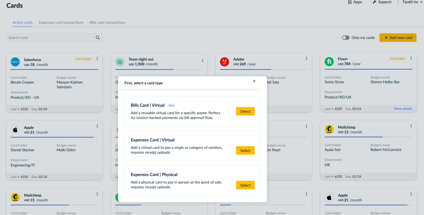
Task: Open Expenses card transactions tab
Action: [61, 22]
